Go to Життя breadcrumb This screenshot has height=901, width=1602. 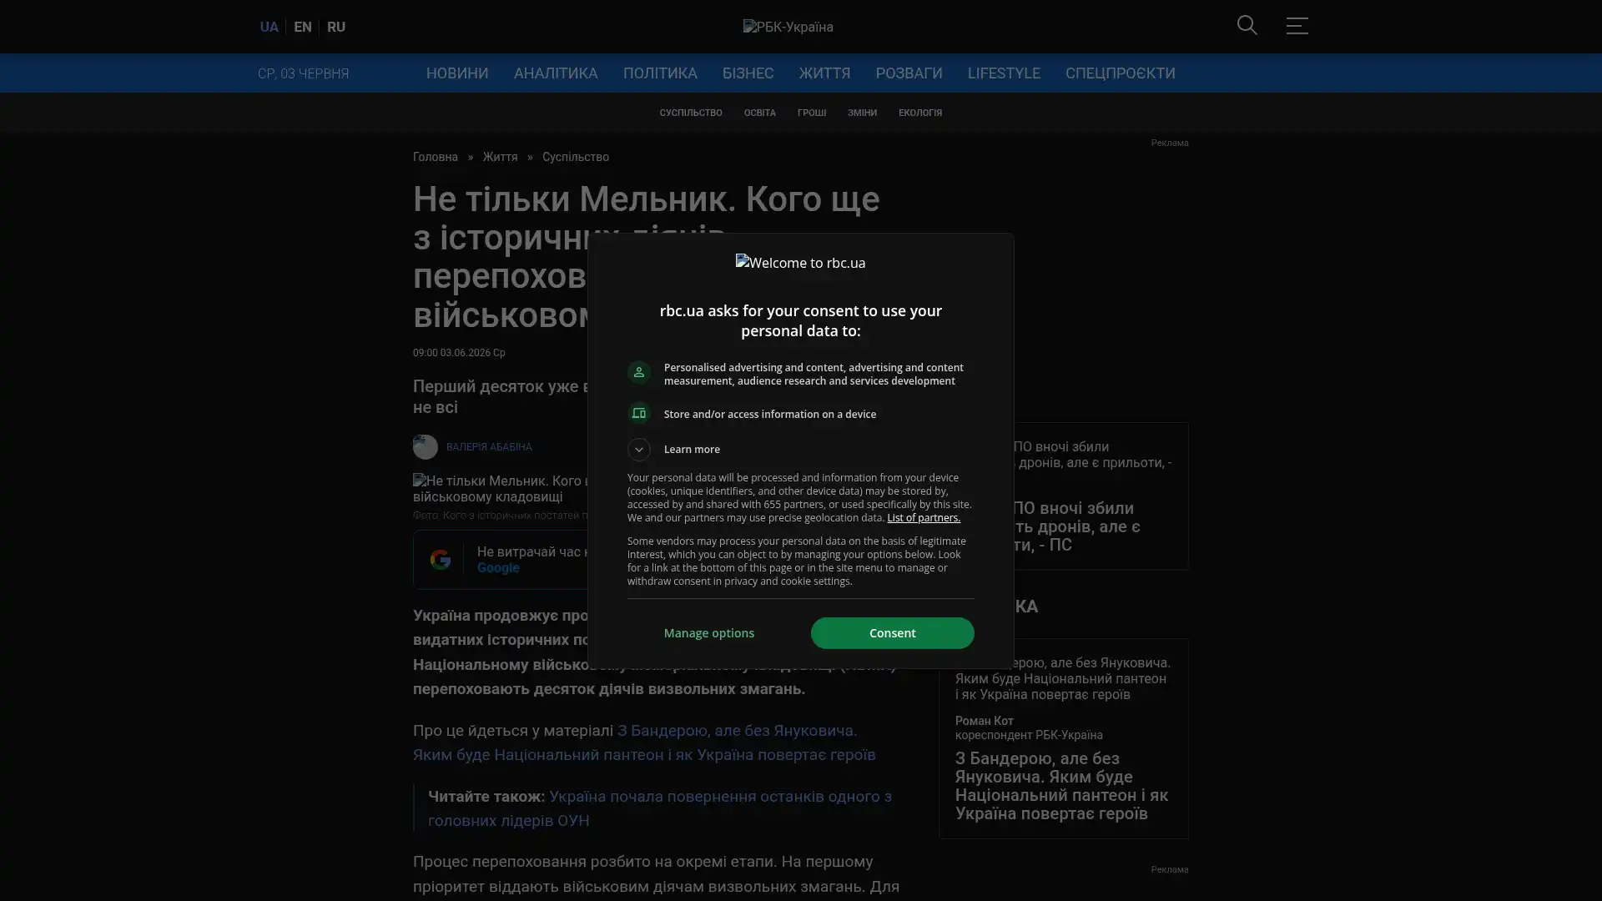coord(500,157)
